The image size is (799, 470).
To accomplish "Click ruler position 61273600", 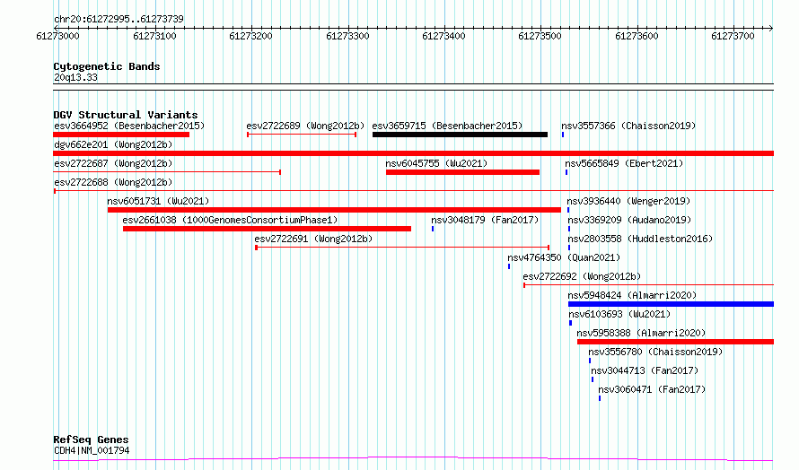I will click(x=637, y=36).
